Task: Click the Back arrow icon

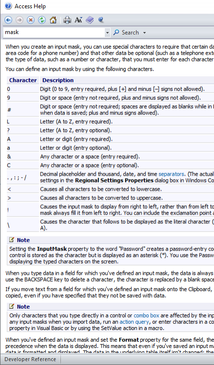Action: coord(8,20)
